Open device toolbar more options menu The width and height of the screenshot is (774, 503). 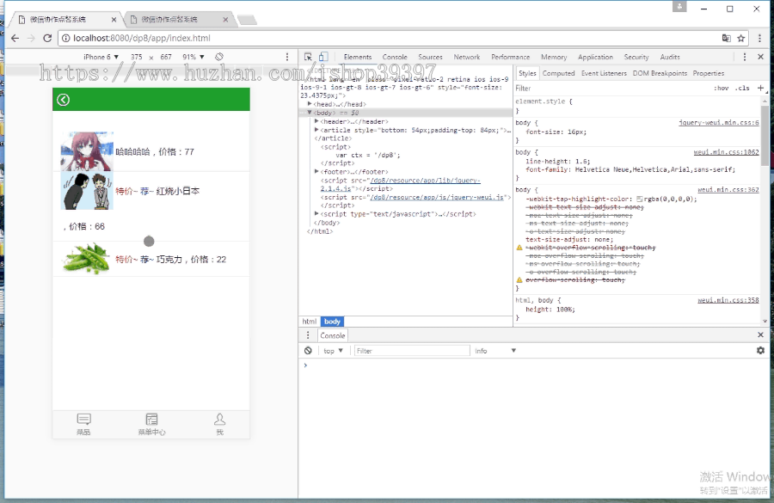pyautogui.click(x=287, y=57)
